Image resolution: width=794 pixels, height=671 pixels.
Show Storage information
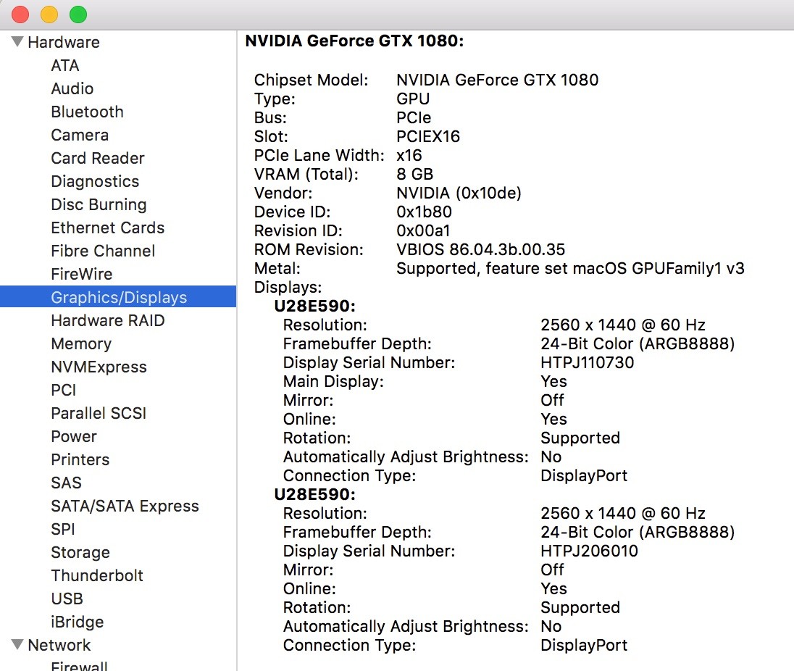click(80, 552)
